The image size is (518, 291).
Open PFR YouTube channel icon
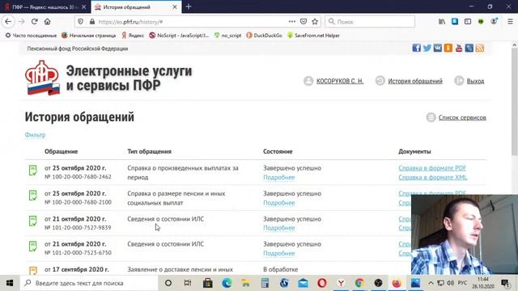459,48
